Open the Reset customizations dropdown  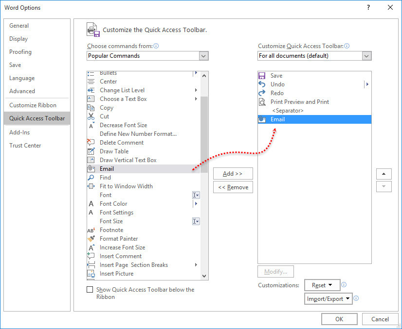pos(322,285)
